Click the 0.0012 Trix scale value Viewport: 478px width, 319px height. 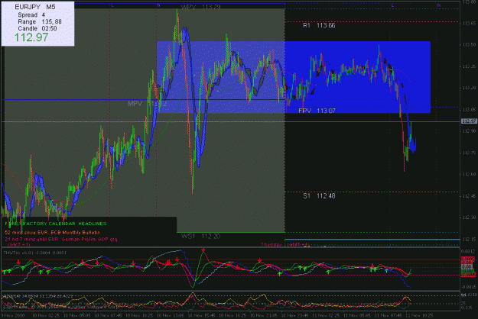tap(469, 251)
